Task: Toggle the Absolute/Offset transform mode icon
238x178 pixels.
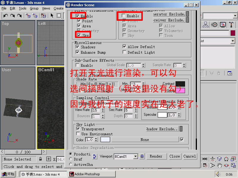Action: coord(48,159)
